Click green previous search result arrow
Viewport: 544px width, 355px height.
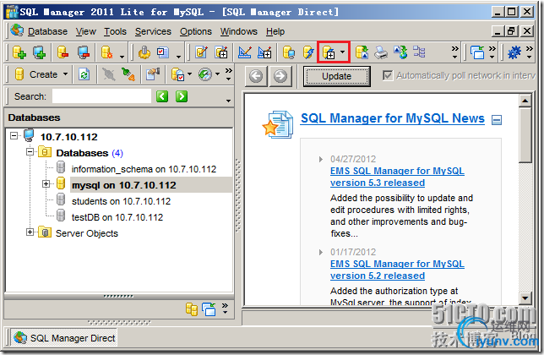click(162, 96)
